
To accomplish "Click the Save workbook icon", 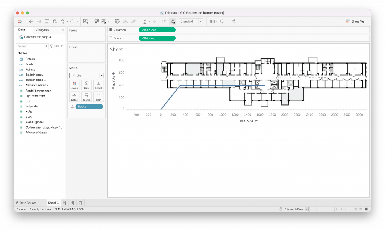I will [x=47, y=21].
